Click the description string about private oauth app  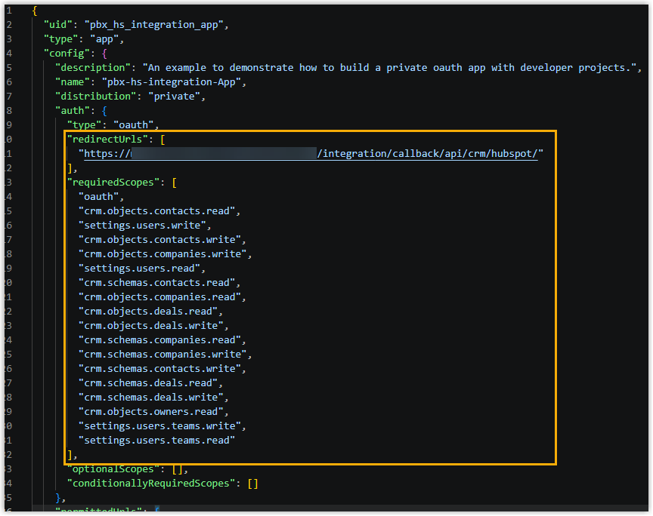coord(389,68)
